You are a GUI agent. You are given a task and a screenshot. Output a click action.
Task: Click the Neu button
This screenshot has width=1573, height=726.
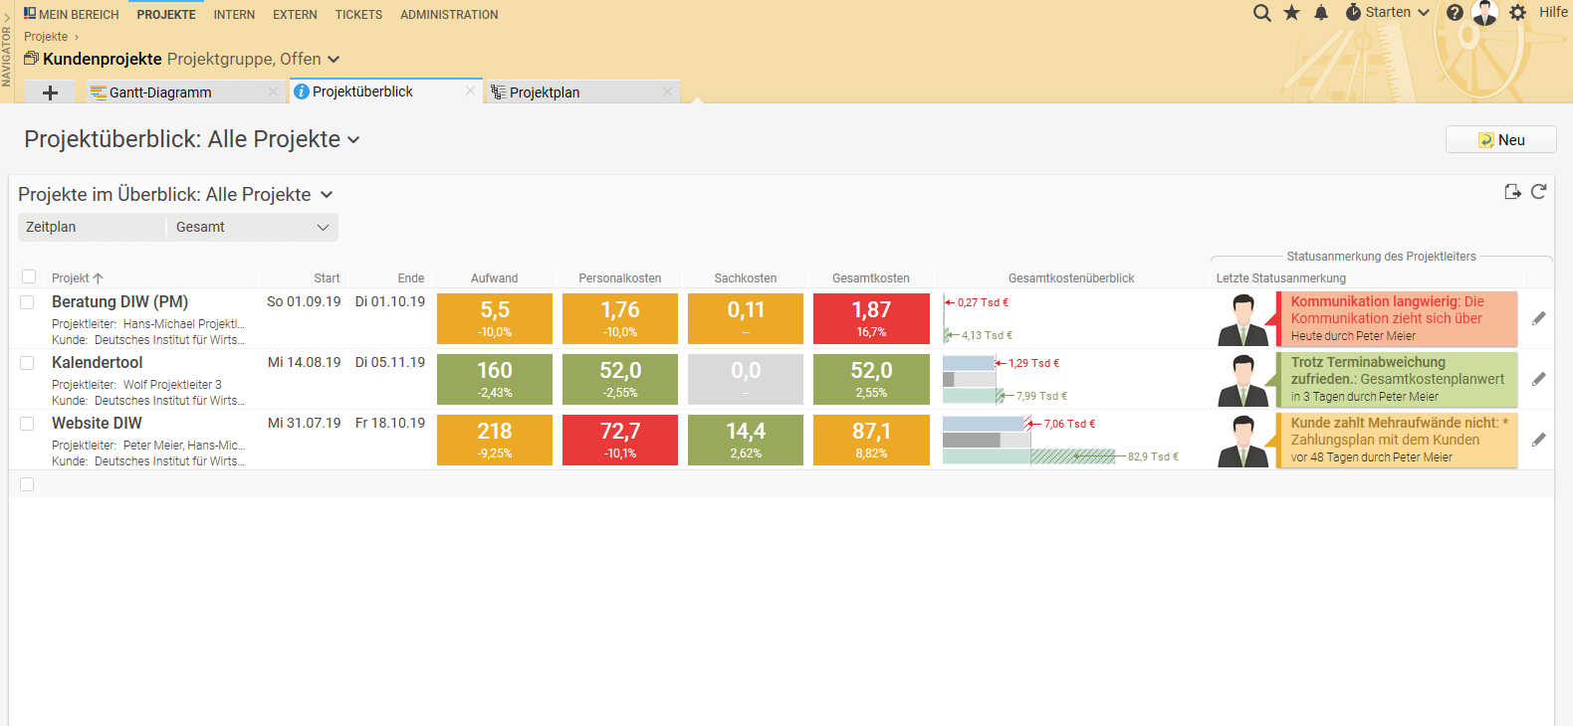point(1500,140)
